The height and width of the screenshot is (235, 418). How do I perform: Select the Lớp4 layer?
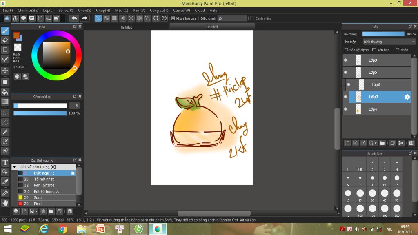pyautogui.click(x=373, y=109)
